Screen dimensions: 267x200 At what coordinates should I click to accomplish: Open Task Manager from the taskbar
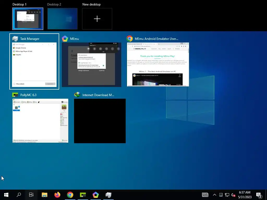click(x=108, y=195)
